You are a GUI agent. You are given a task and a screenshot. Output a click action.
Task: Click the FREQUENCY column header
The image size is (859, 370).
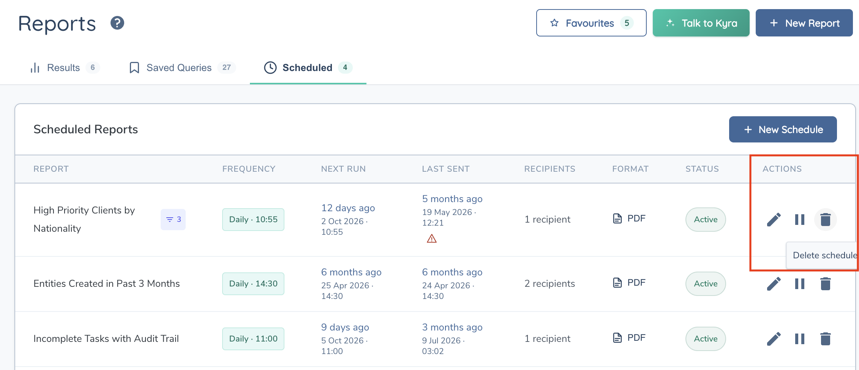coord(249,169)
